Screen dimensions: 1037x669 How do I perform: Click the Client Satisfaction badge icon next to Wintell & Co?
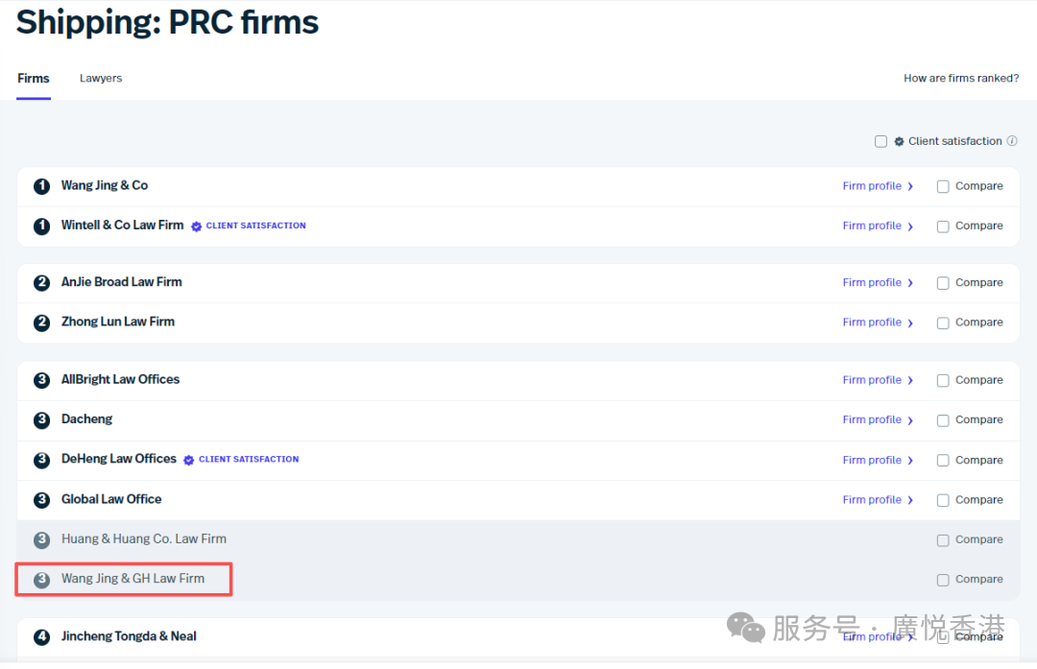click(x=197, y=227)
